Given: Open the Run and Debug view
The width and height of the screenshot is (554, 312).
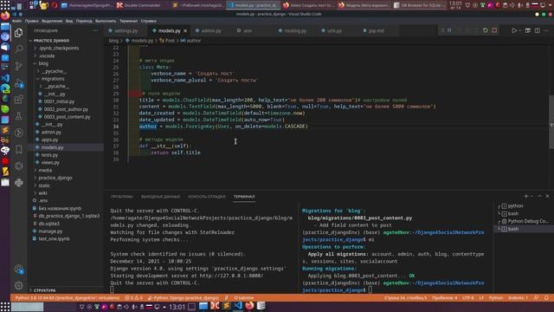Looking at the screenshot, I should point(19,83).
